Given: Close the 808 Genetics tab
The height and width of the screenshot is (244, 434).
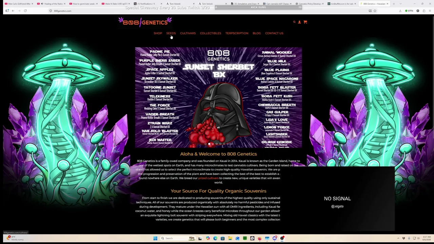Looking at the screenshot, I should point(388,4).
